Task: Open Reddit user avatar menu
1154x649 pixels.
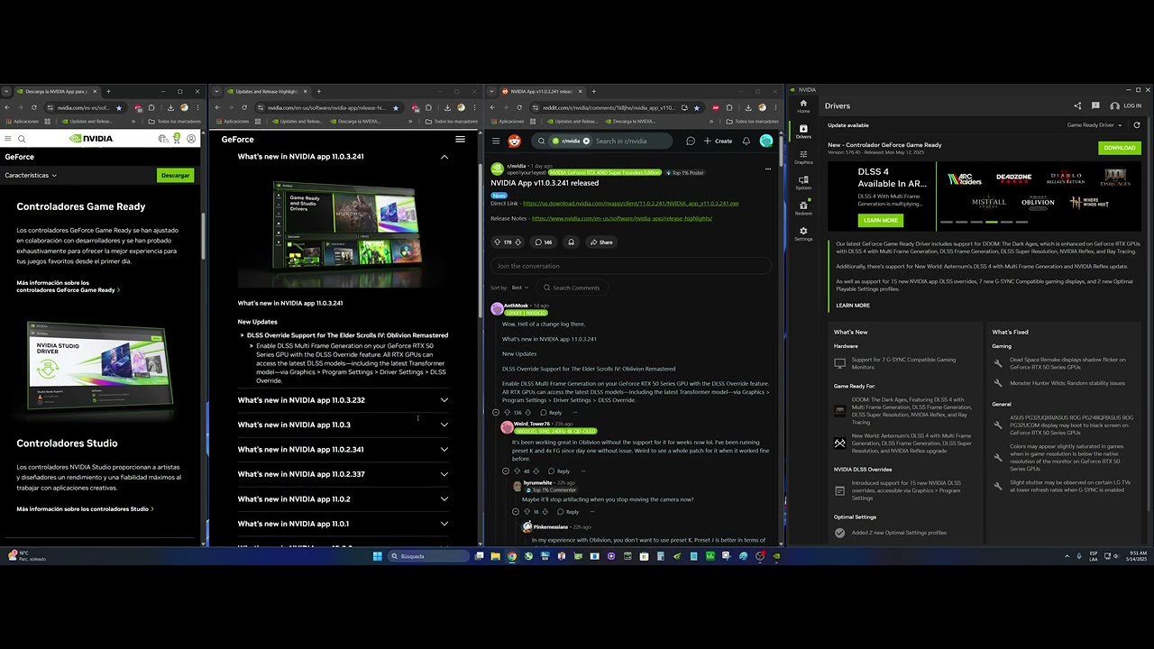Action: tap(766, 141)
